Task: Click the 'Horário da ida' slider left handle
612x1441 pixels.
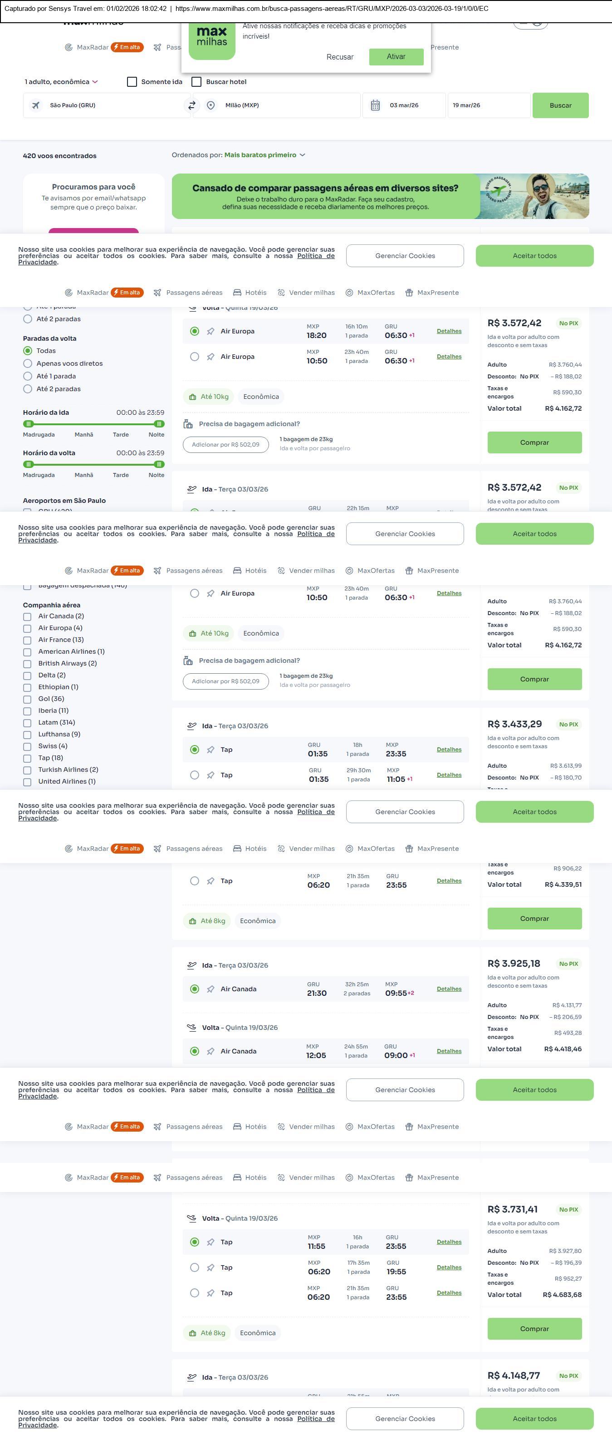Action: click(x=29, y=424)
